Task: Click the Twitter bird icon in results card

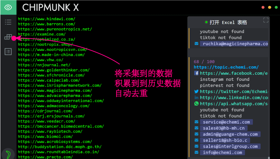Action: tap(196, 91)
